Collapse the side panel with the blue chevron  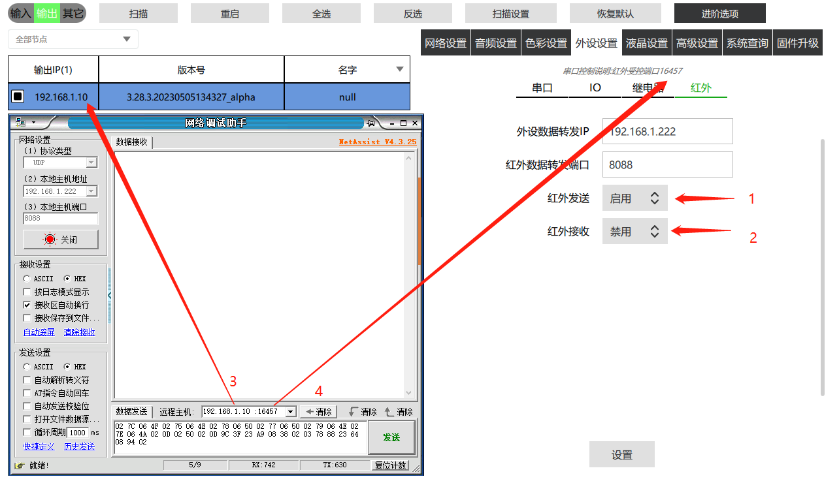[x=110, y=296]
